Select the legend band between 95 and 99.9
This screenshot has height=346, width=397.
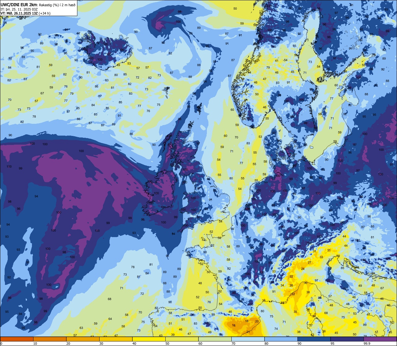point(347,339)
